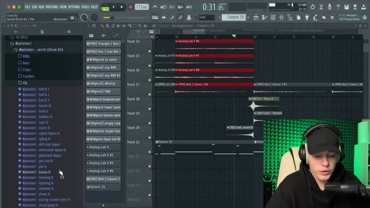Click the main volume knob
This screenshot has height=208, width=370.
click(x=84, y=17)
